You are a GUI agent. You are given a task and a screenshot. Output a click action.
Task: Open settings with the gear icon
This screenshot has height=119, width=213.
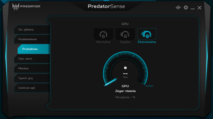[186, 7]
